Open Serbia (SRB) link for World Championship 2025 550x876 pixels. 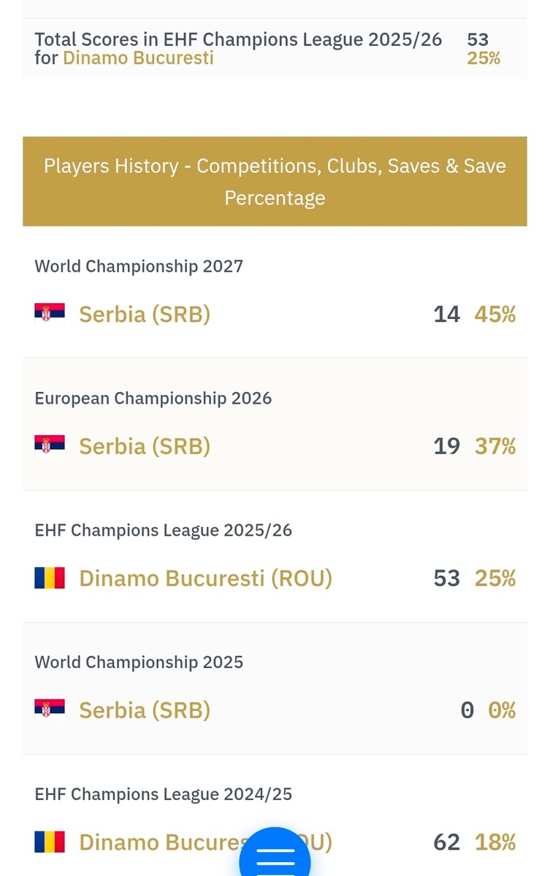[145, 710]
